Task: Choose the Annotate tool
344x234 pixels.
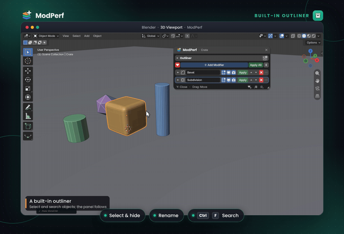Action: [28, 107]
